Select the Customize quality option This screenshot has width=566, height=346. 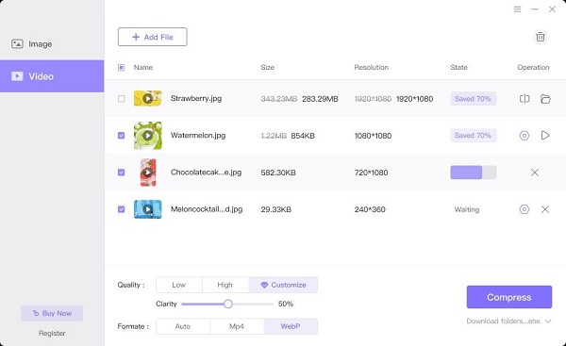click(283, 285)
